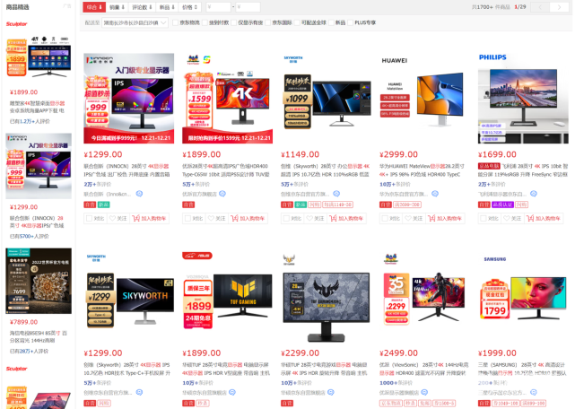Open Samsung ¥1999 monitor title link
Viewport: 575px width, 409px height.
point(523,369)
